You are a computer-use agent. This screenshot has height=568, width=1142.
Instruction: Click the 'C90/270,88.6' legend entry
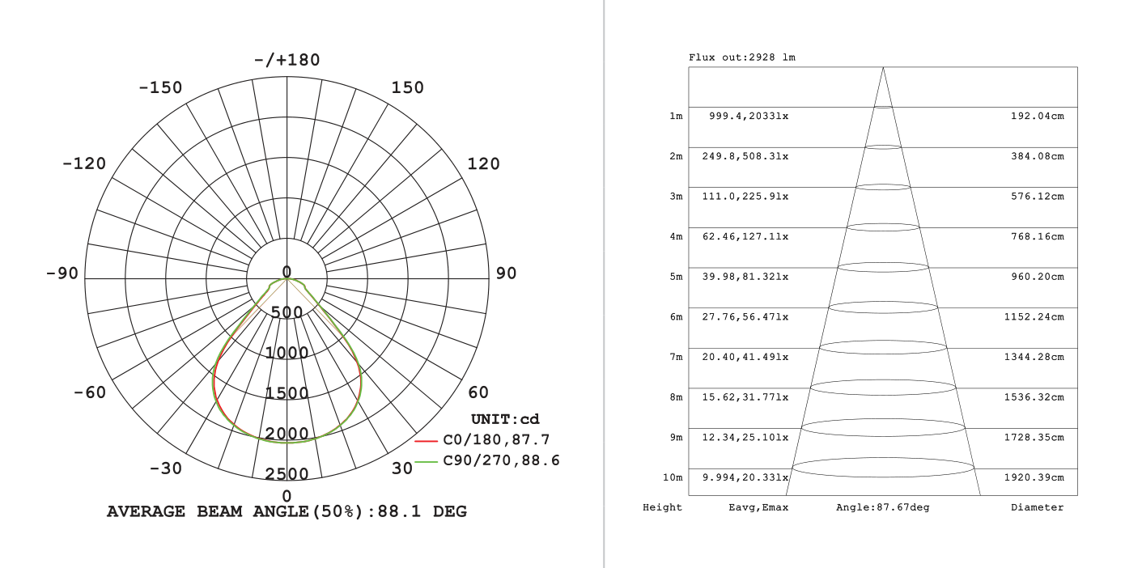coord(501,461)
